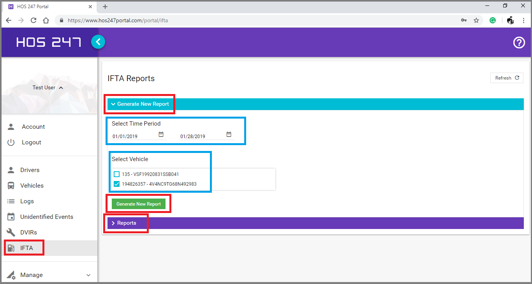Go to the browser home page

coord(46,21)
